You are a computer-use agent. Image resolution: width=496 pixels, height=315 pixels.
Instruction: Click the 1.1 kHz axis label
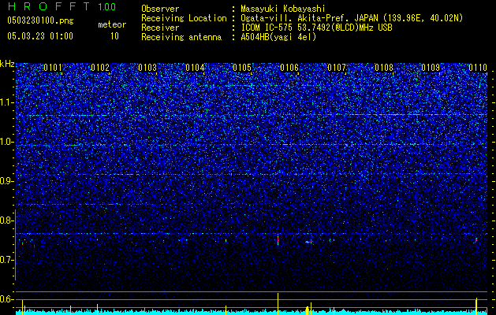(x=7, y=102)
